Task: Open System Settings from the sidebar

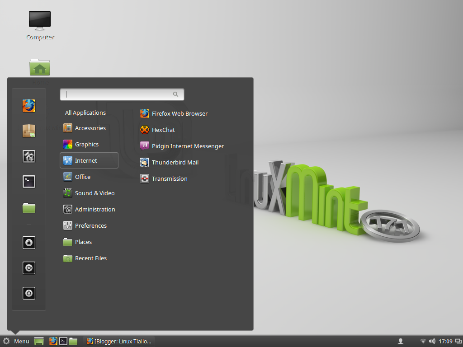Action: [29, 156]
